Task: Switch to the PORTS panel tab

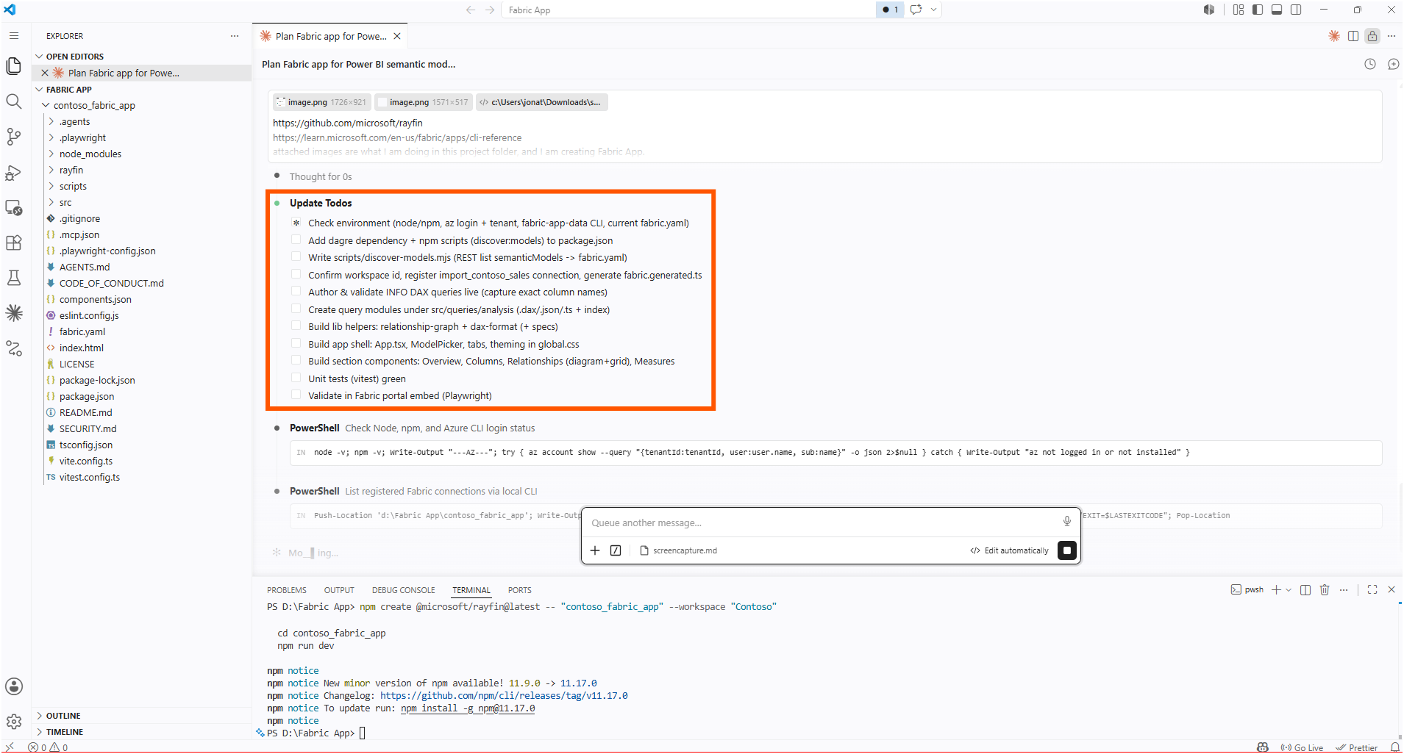Action: 519,590
